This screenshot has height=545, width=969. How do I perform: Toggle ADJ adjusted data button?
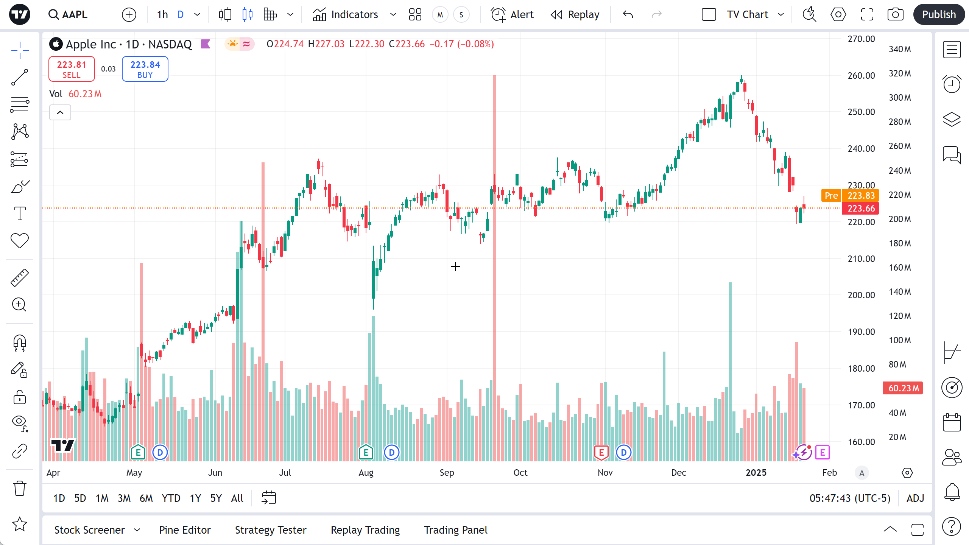coord(915,498)
